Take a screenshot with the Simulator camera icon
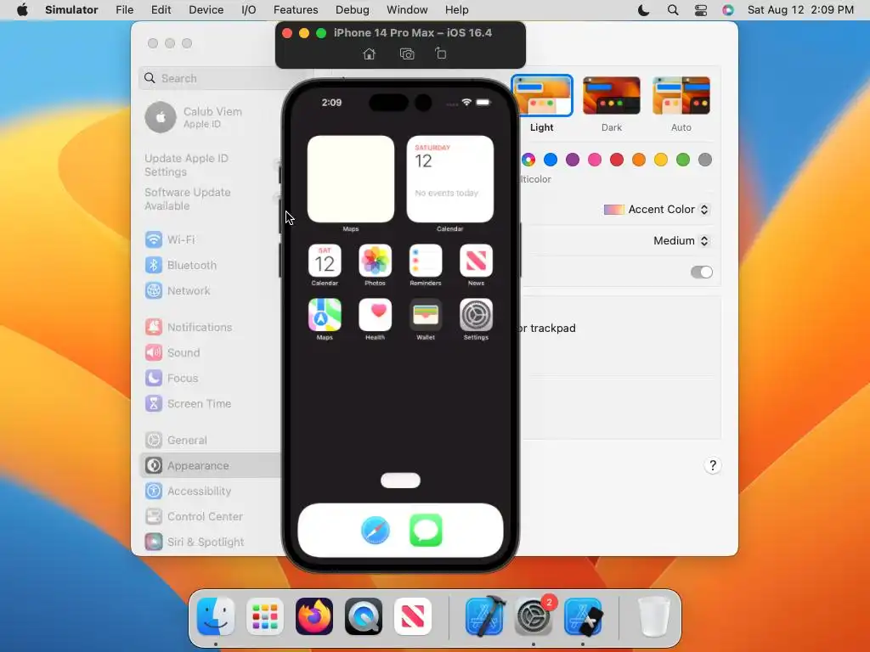 click(x=407, y=53)
